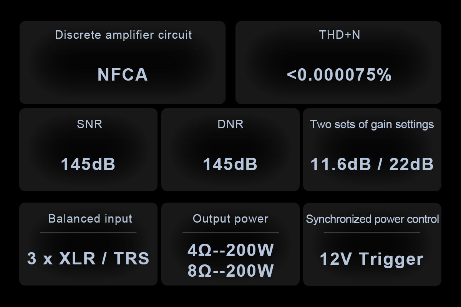Select the 11.6dB / 22dB gain value
The width and height of the screenshot is (461, 307).
[x=372, y=164]
